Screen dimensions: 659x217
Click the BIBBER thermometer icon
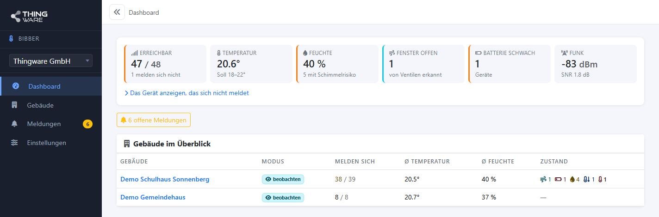(12, 39)
